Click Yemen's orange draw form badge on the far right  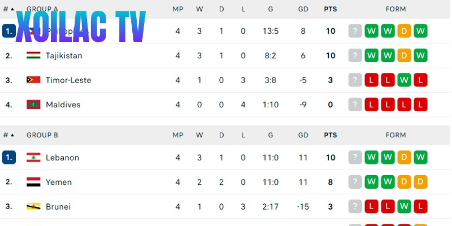[420, 182]
